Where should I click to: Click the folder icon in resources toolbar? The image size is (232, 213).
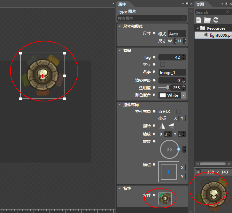click(x=207, y=20)
